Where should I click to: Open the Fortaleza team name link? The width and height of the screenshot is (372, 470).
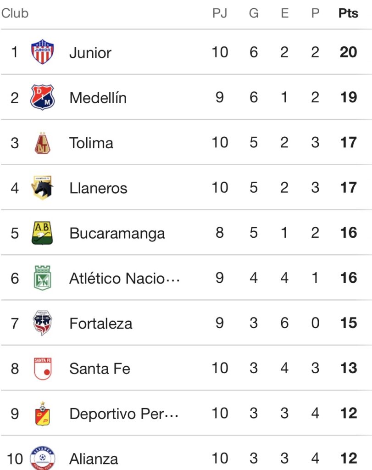click(101, 323)
